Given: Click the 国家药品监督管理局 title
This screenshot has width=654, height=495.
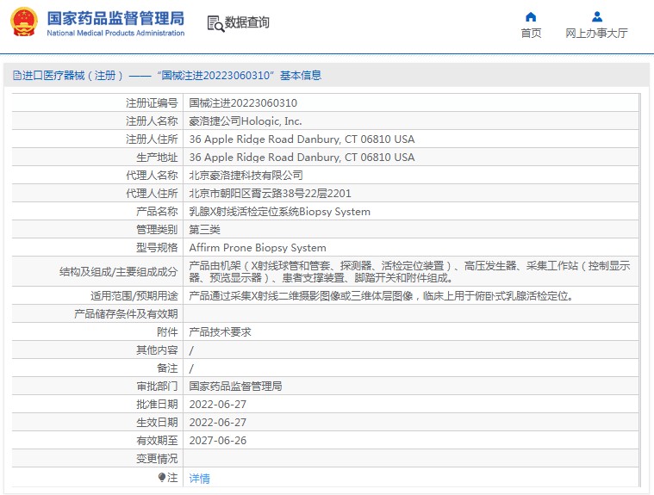Looking at the screenshot, I should (115, 18).
